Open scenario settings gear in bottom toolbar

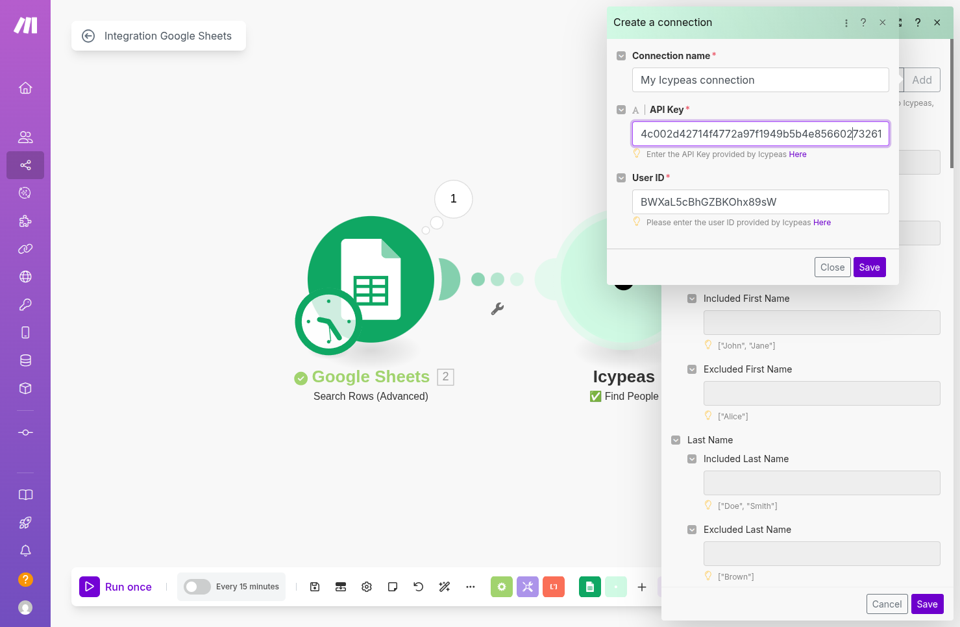pyautogui.click(x=367, y=587)
